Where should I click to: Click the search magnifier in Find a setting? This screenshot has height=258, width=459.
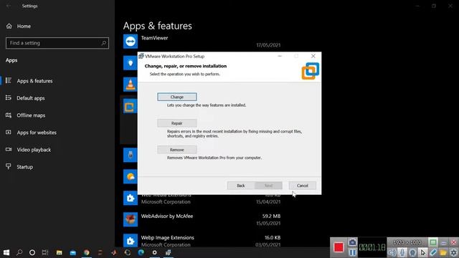pos(103,43)
